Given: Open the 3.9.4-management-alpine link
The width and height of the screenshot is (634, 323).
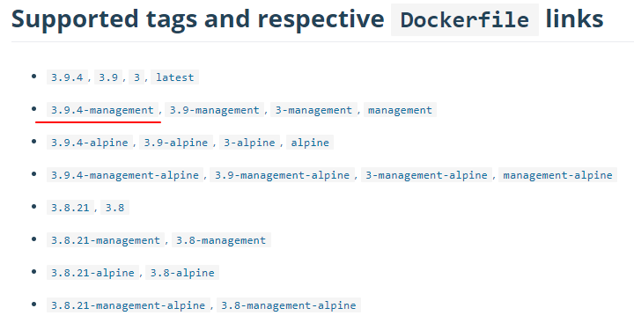Looking at the screenshot, I should coord(125,175).
